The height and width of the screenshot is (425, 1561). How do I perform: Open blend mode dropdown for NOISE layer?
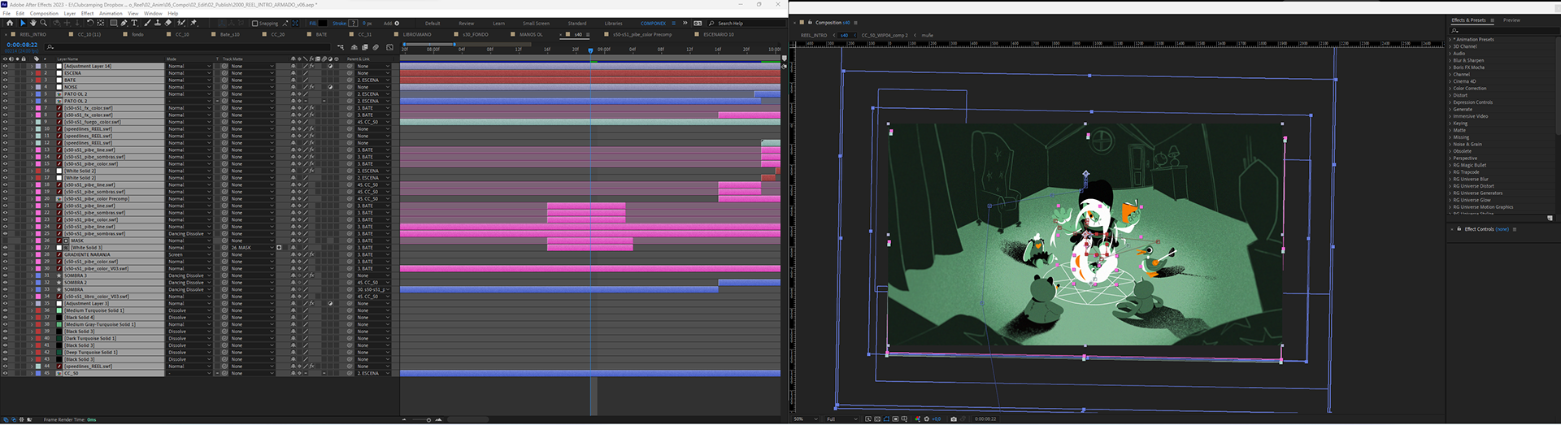point(189,87)
